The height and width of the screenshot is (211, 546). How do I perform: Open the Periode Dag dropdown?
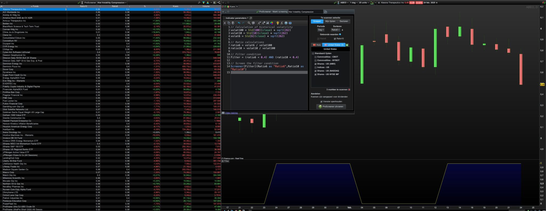pos(321,30)
